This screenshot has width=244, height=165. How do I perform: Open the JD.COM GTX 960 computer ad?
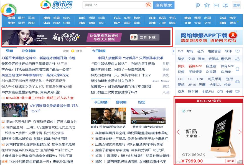(209, 132)
